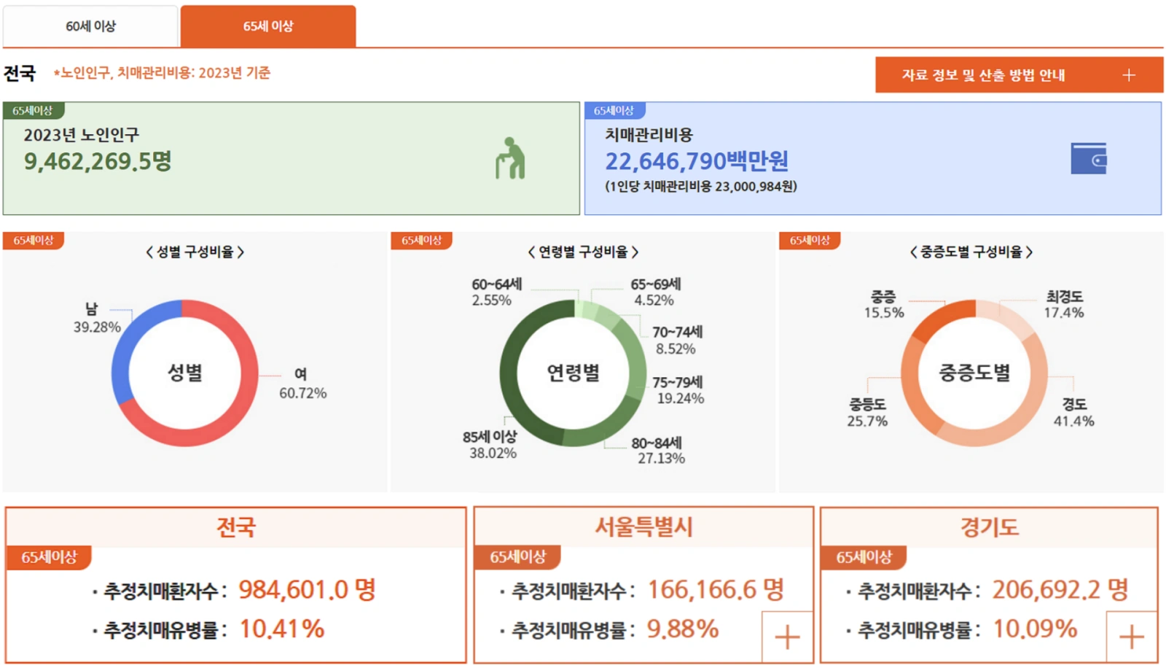Switch to the 60세 이상 tab
1166x668 pixels.
(x=90, y=25)
